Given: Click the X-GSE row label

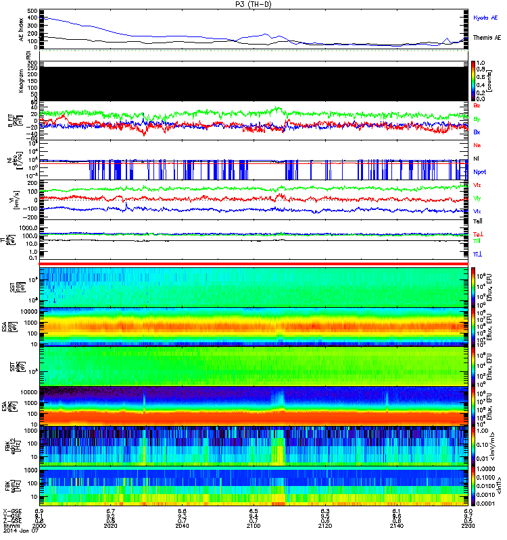Looking at the screenshot, I should [12, 511].
